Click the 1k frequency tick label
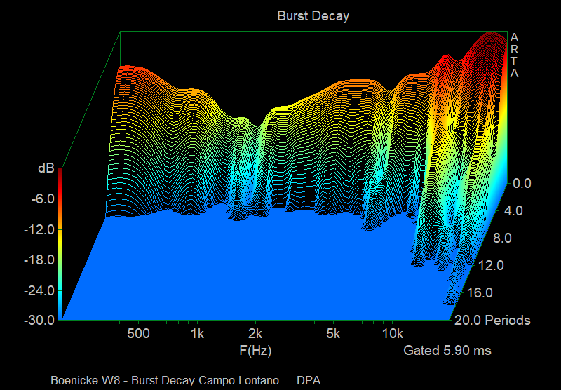This screenshot has height=390, width=561. (x=197, y=332)
